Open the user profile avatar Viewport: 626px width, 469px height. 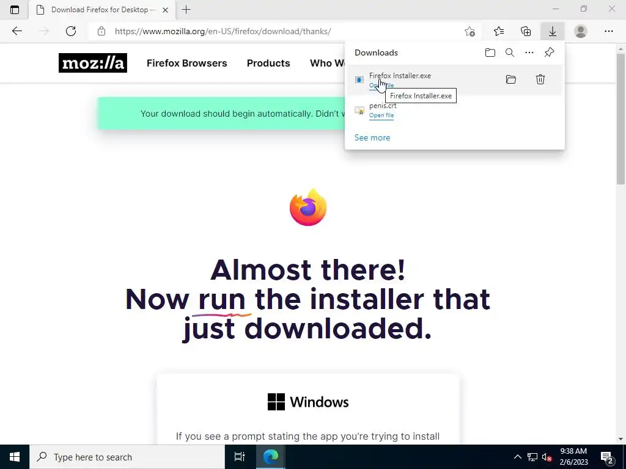[x=581, y=31]
